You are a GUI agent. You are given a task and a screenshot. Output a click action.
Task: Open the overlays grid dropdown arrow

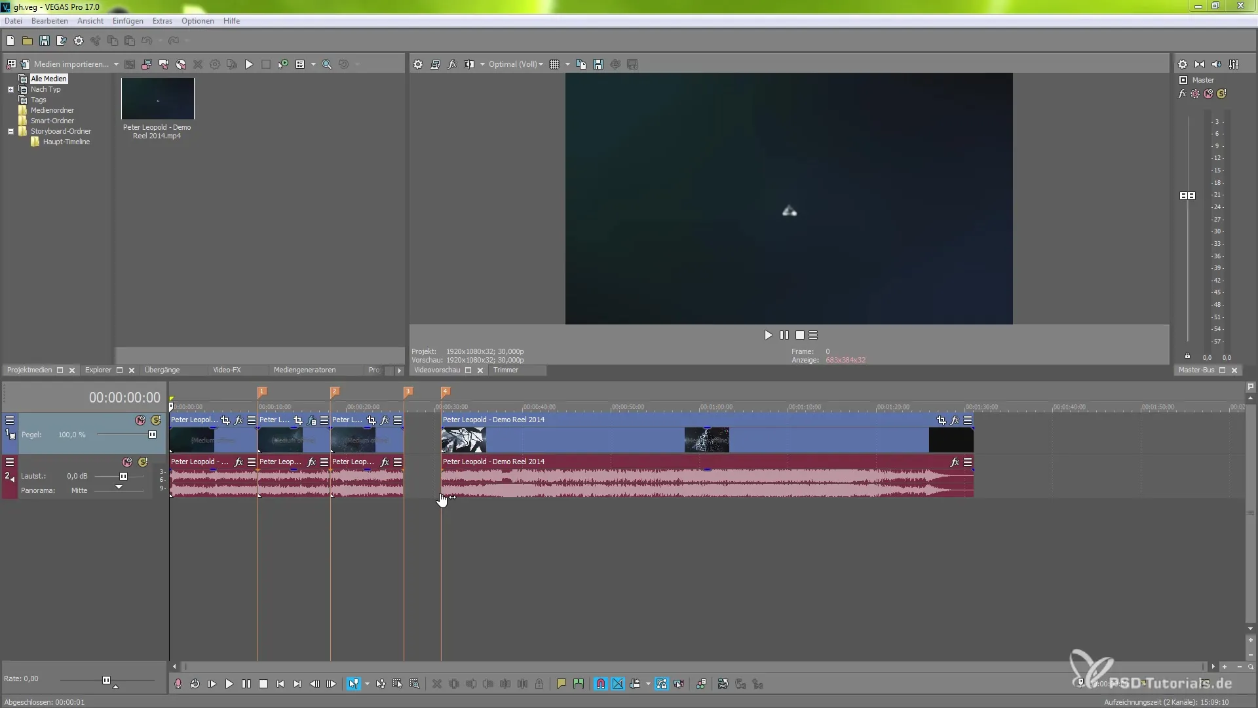tap(567, 64)
